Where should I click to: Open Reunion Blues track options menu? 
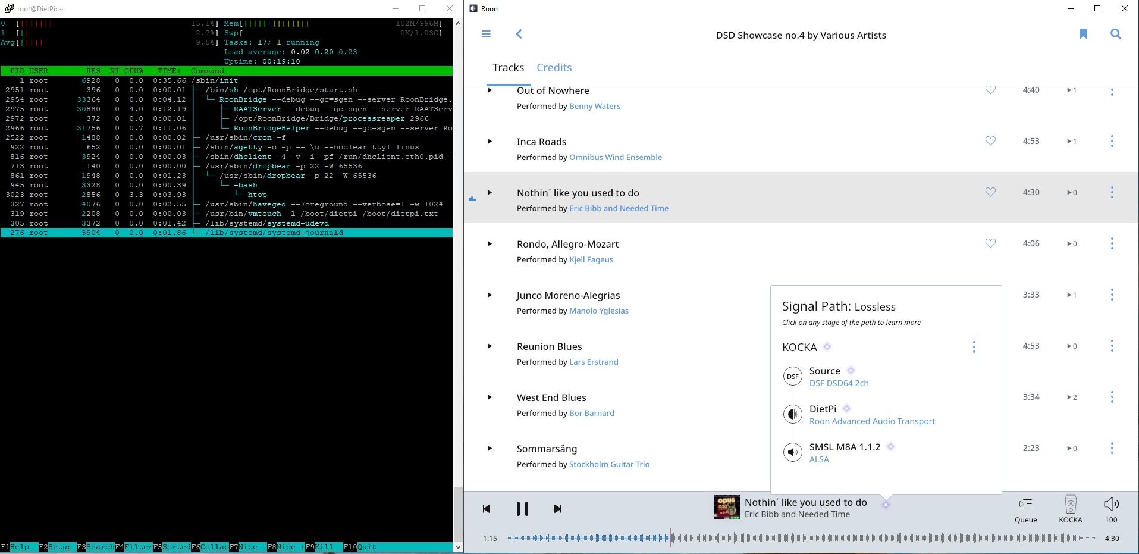(1112, 346)
